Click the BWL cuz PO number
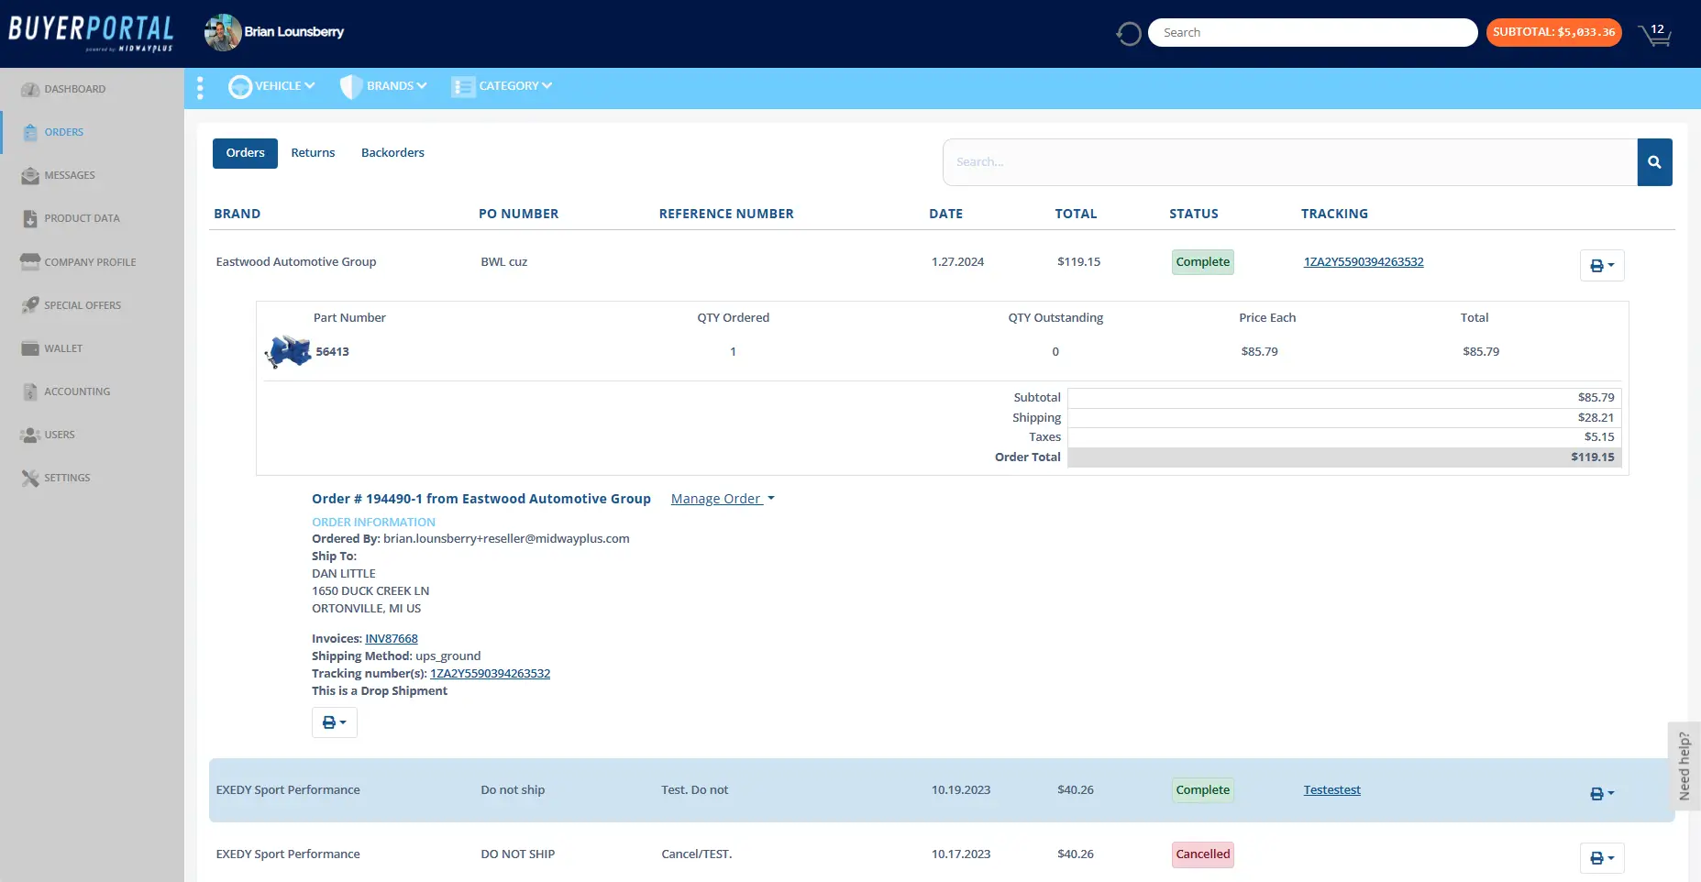 click(x=504, y=262)
